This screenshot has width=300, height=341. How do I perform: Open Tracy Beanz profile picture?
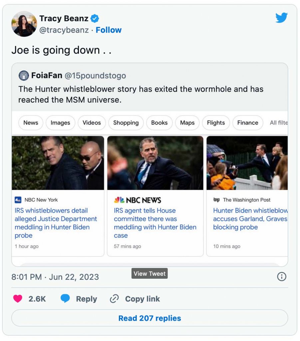pyautogui.click(x=24, y=24)
